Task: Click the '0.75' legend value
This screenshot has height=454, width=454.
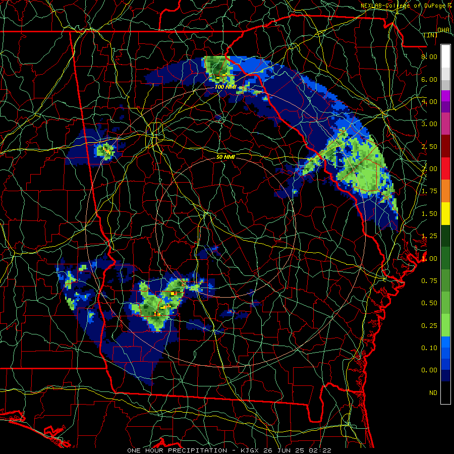Action: pos(429,281)
